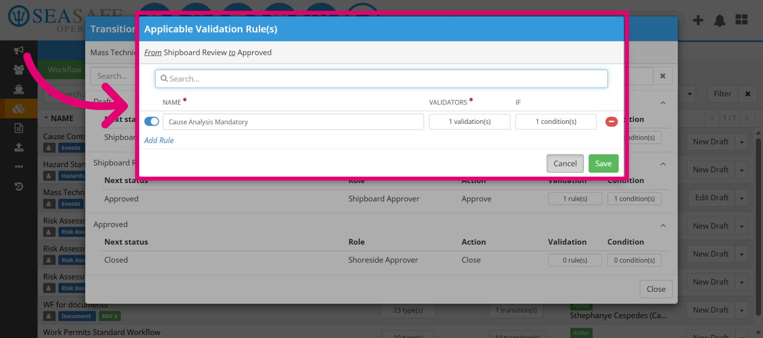Edit the Cause Analysis Mandatory name field

(x=293, y=122)
